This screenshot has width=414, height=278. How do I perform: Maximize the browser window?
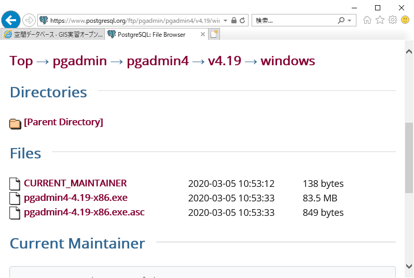coord(378,8)
